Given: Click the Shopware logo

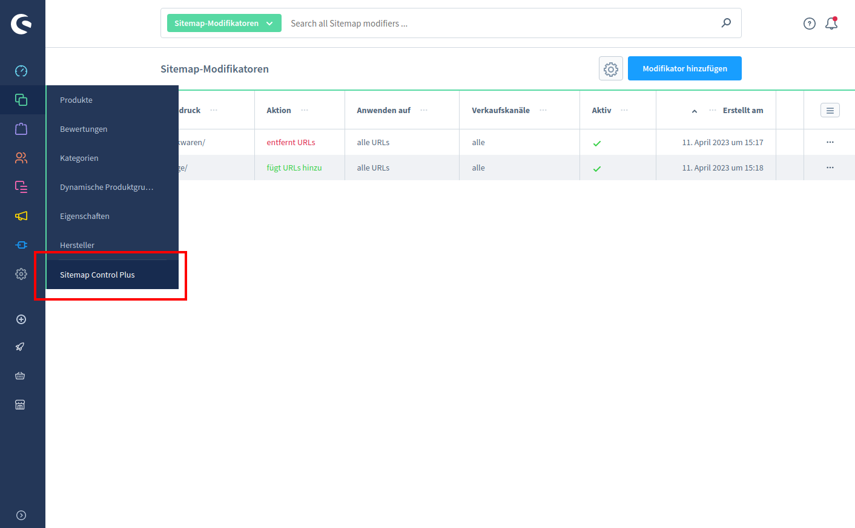Looking at the screenshot, I should [21, 24].
